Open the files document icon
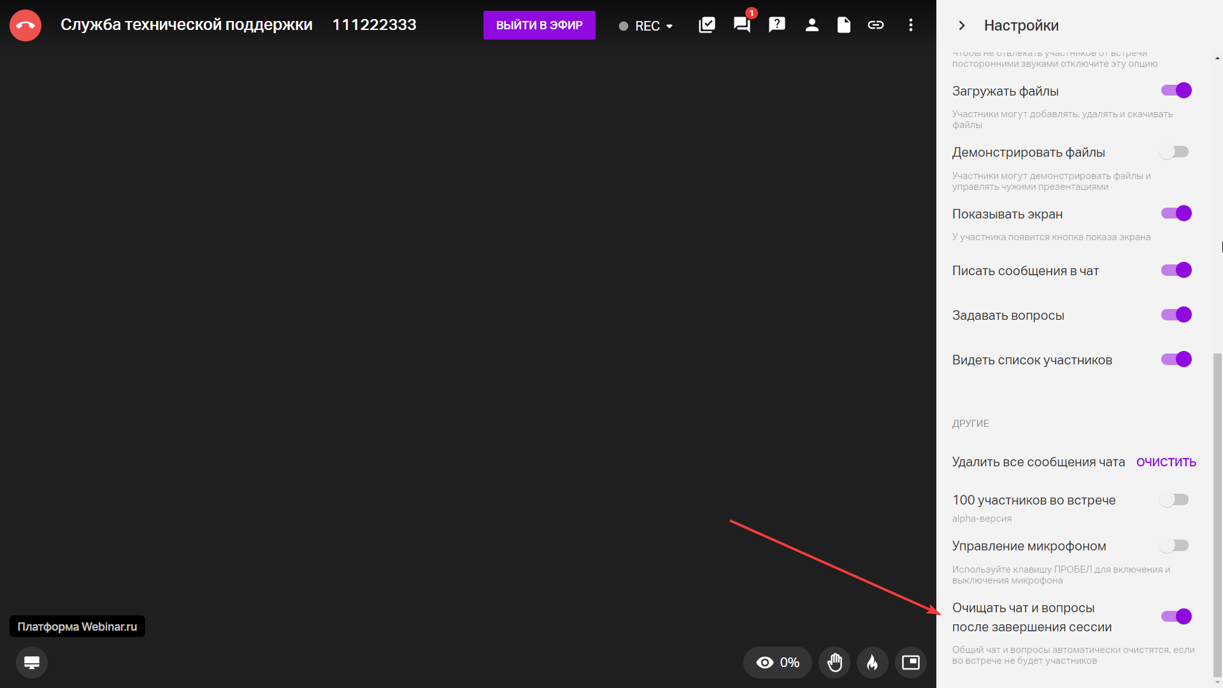Screen dimensions: 1223x688 (843, 25)
